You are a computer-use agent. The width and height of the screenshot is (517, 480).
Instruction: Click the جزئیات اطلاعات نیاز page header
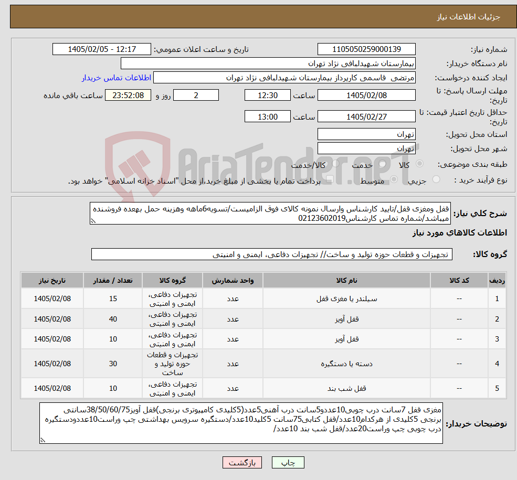[x=468, y=17]
